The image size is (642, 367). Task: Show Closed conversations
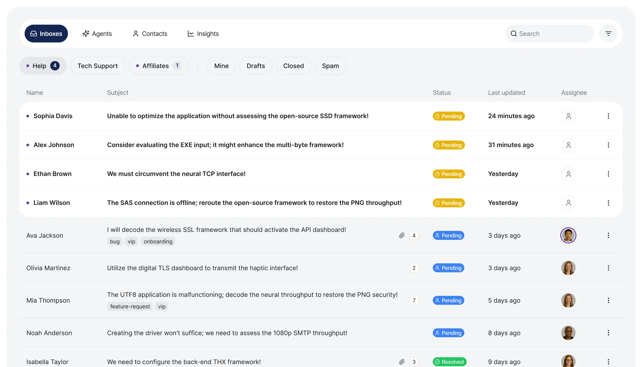(293, 66)
